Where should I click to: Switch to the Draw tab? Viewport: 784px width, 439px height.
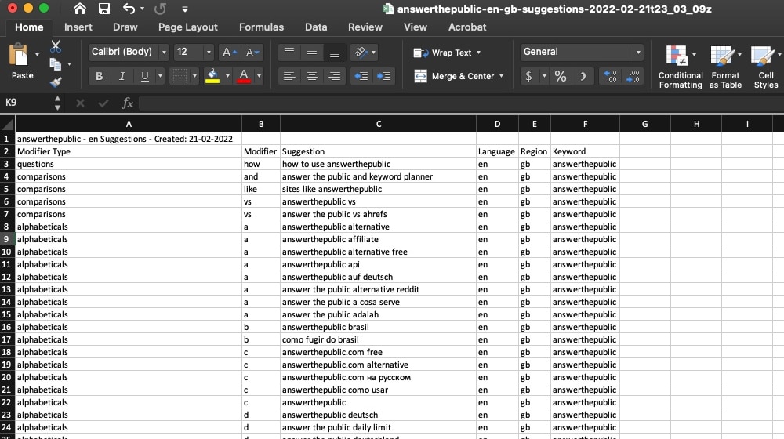coord(125,27)
